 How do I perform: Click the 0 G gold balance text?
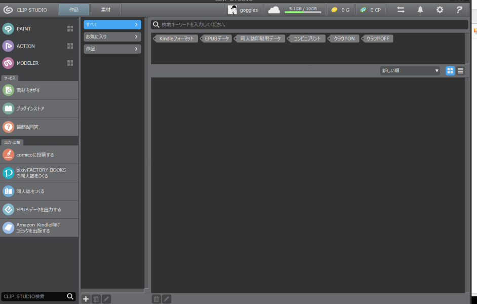(345, 10)
